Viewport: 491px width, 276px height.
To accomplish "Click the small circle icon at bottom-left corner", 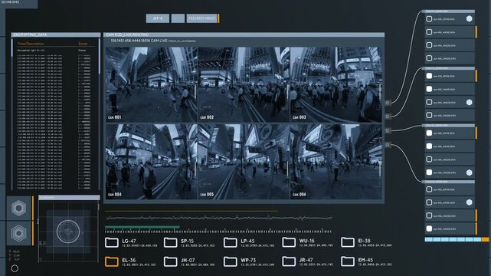I will (x=15, y=268).
